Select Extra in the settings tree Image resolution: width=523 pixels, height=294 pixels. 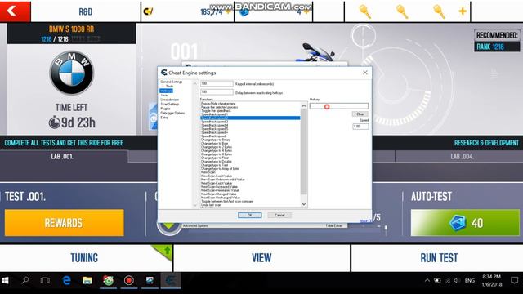pyautogui.click(x=163, y=118)
